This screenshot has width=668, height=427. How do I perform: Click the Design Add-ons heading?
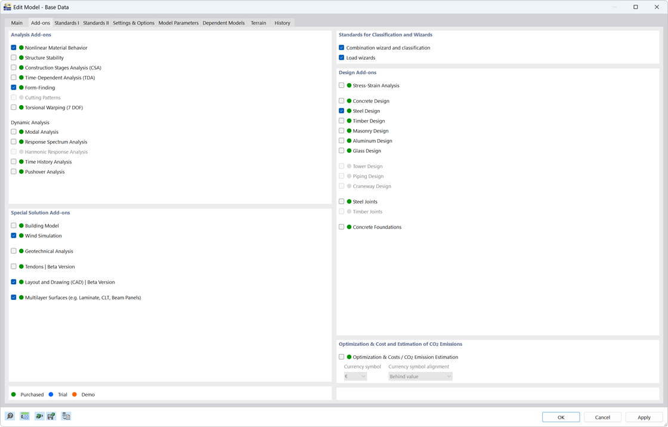pyautogui.click(x=357, y=72)
